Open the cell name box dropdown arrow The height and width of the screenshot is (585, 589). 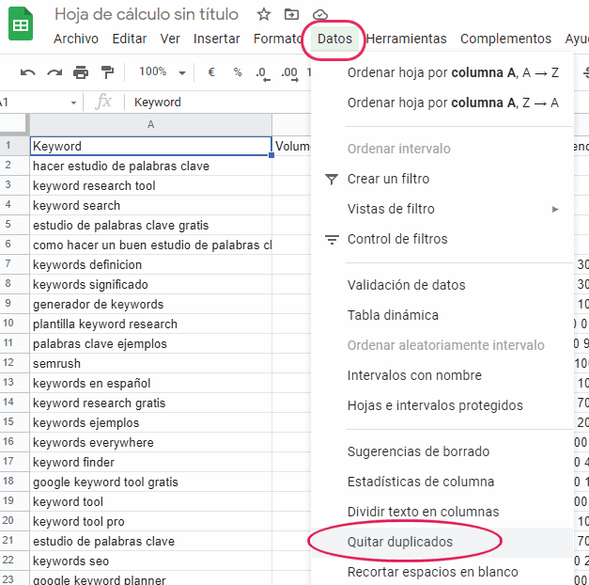click(73, 103)
